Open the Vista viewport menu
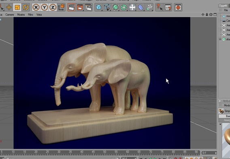This screenshot has width=230, height=159. coord(39,15)
